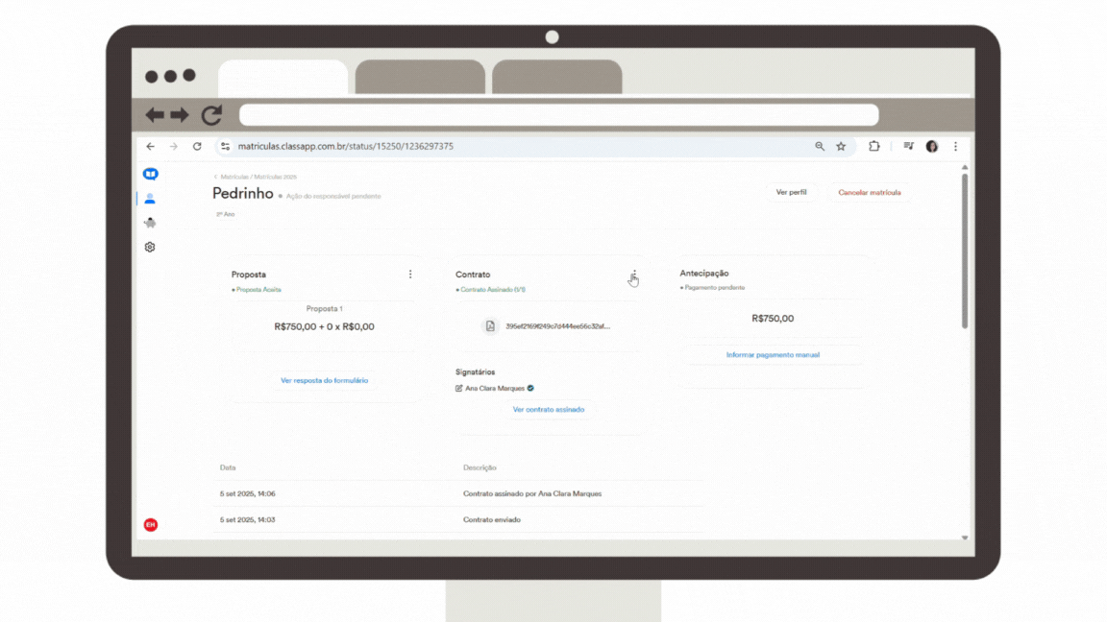
Task: Click the signed contract document file icon
Action: 490,325
